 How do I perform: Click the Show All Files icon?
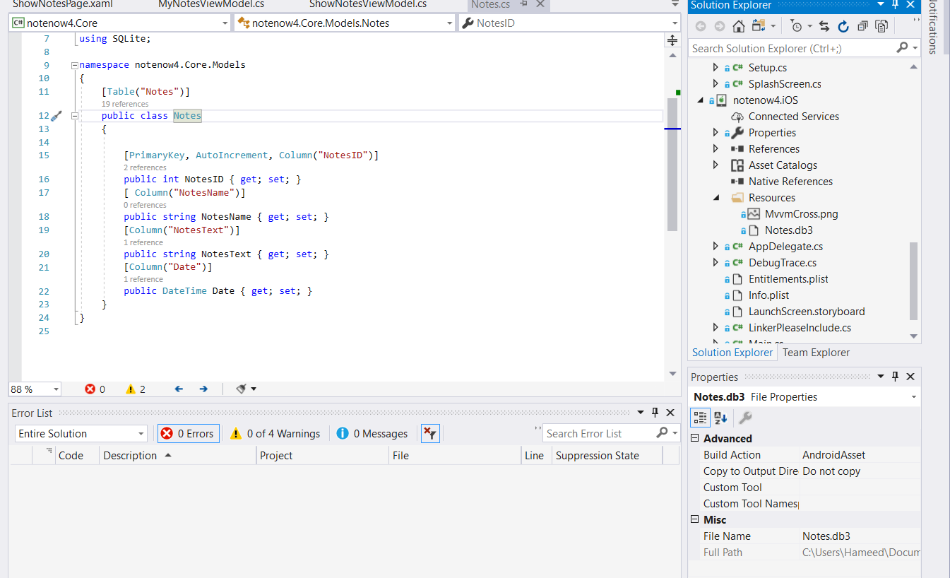(881, 26)
